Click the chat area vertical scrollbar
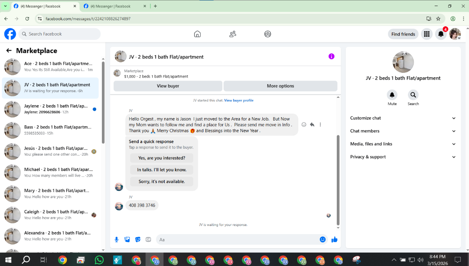The width and height of the screenshot is (469, 266). pos(338,179)
